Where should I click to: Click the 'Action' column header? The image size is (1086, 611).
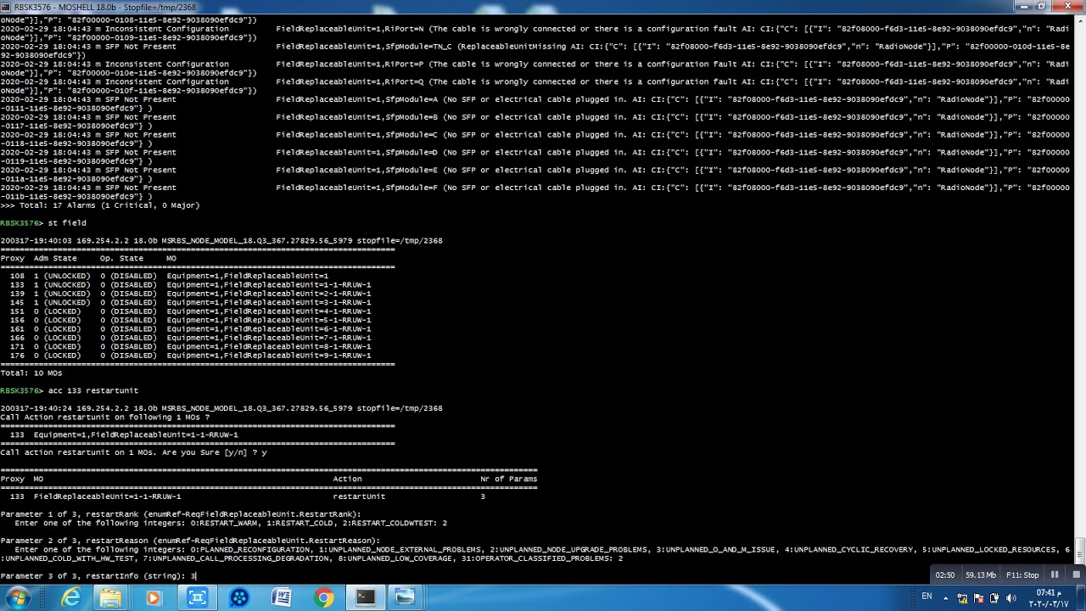pos(347,479)
